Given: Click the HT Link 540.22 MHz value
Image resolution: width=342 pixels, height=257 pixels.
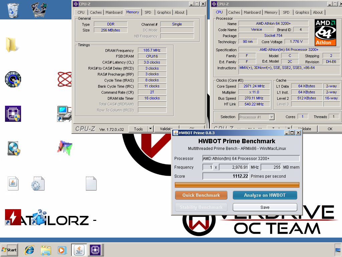Looking at the screenshot, I should click(x=254, y=104).
